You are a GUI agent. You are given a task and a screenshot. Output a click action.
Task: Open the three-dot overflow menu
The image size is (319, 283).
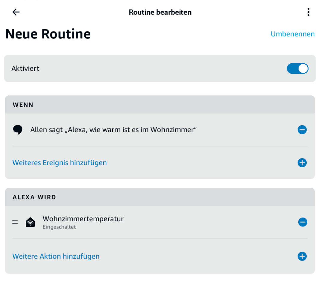[308, 12]
